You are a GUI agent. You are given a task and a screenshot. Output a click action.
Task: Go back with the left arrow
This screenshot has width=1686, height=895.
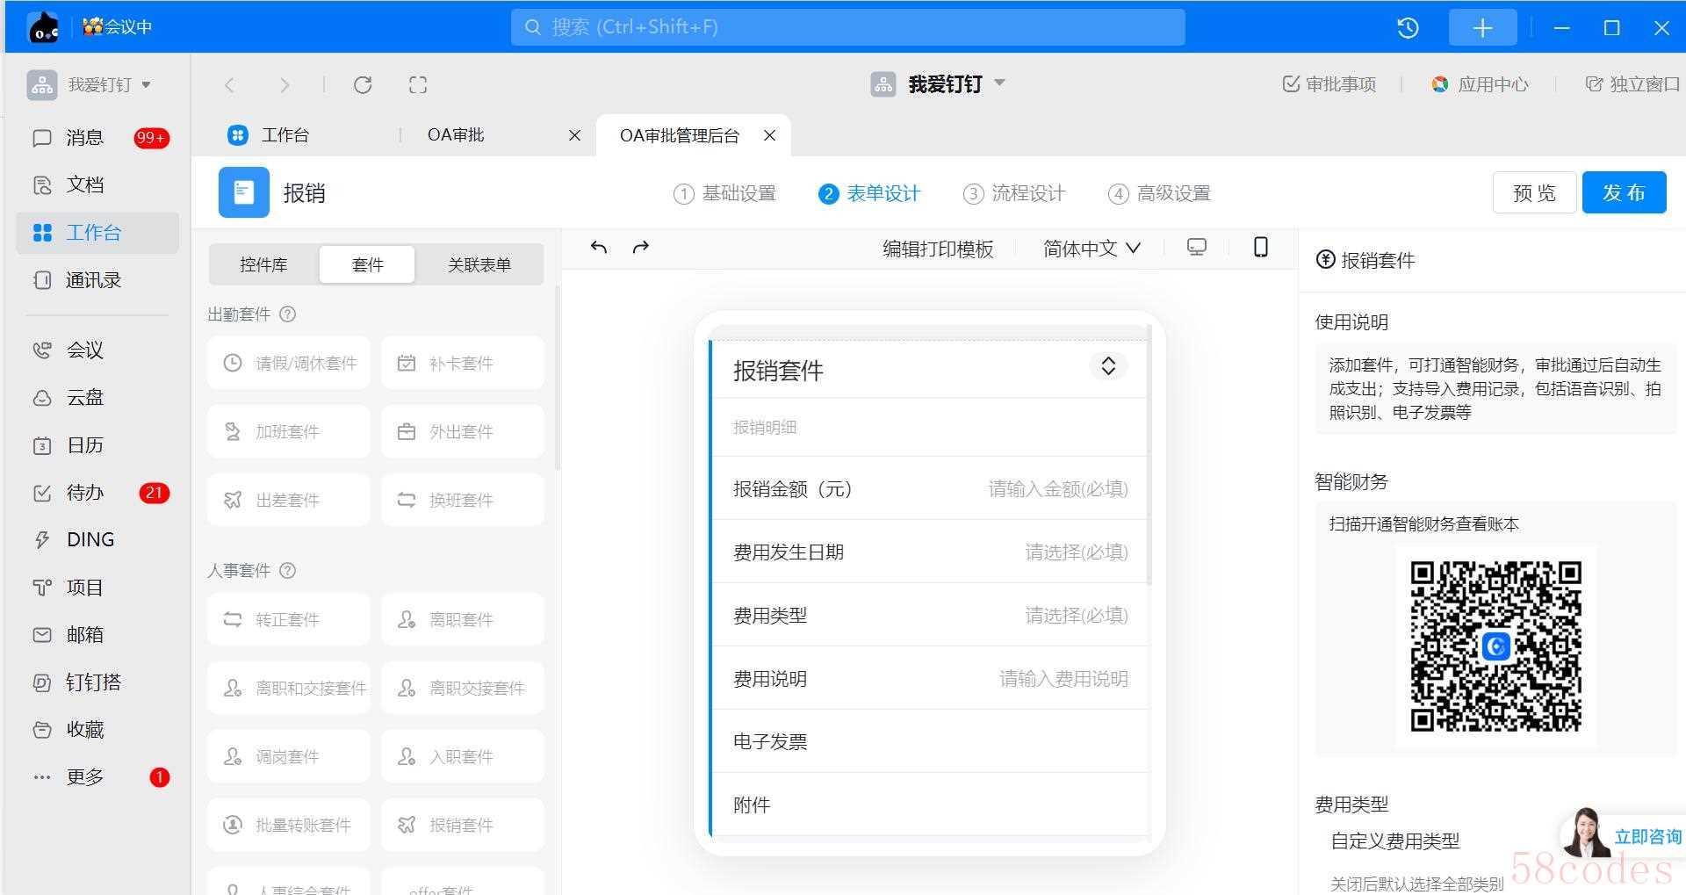pos(230,85)
